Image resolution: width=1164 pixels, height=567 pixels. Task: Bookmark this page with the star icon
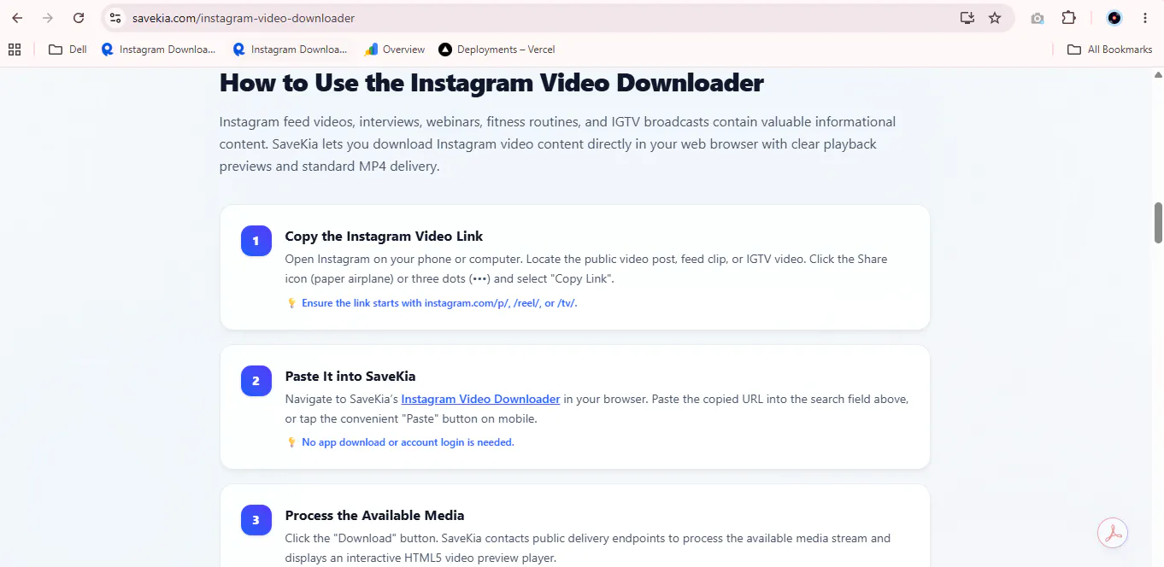995,18
